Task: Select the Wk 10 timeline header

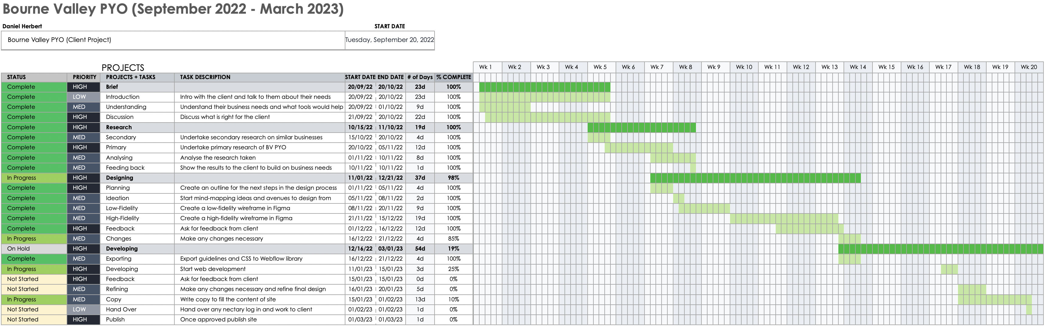Action: pos(744,67)
